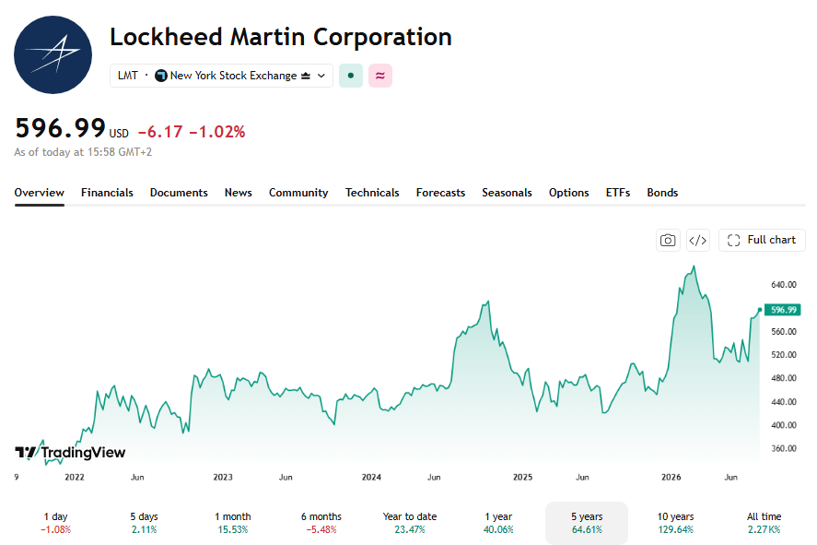The image size is (817, 545).
Task: Go to the Forecasts tab
Action: point(440,193)
